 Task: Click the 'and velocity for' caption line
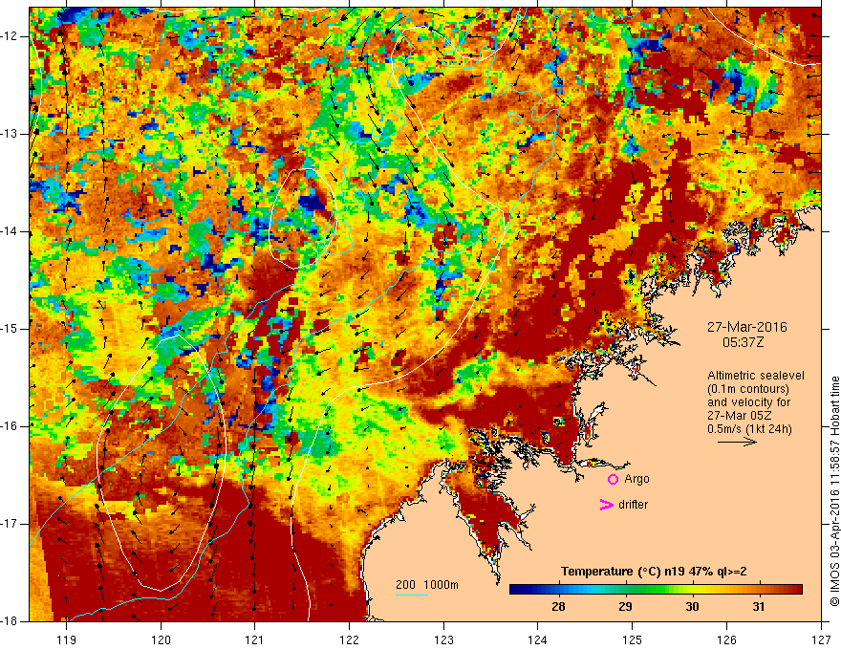pyautogui.click(x=748, y=402)
